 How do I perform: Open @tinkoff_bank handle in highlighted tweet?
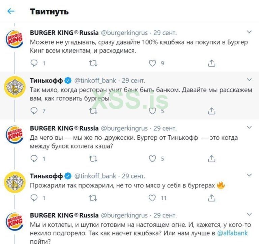95,81
